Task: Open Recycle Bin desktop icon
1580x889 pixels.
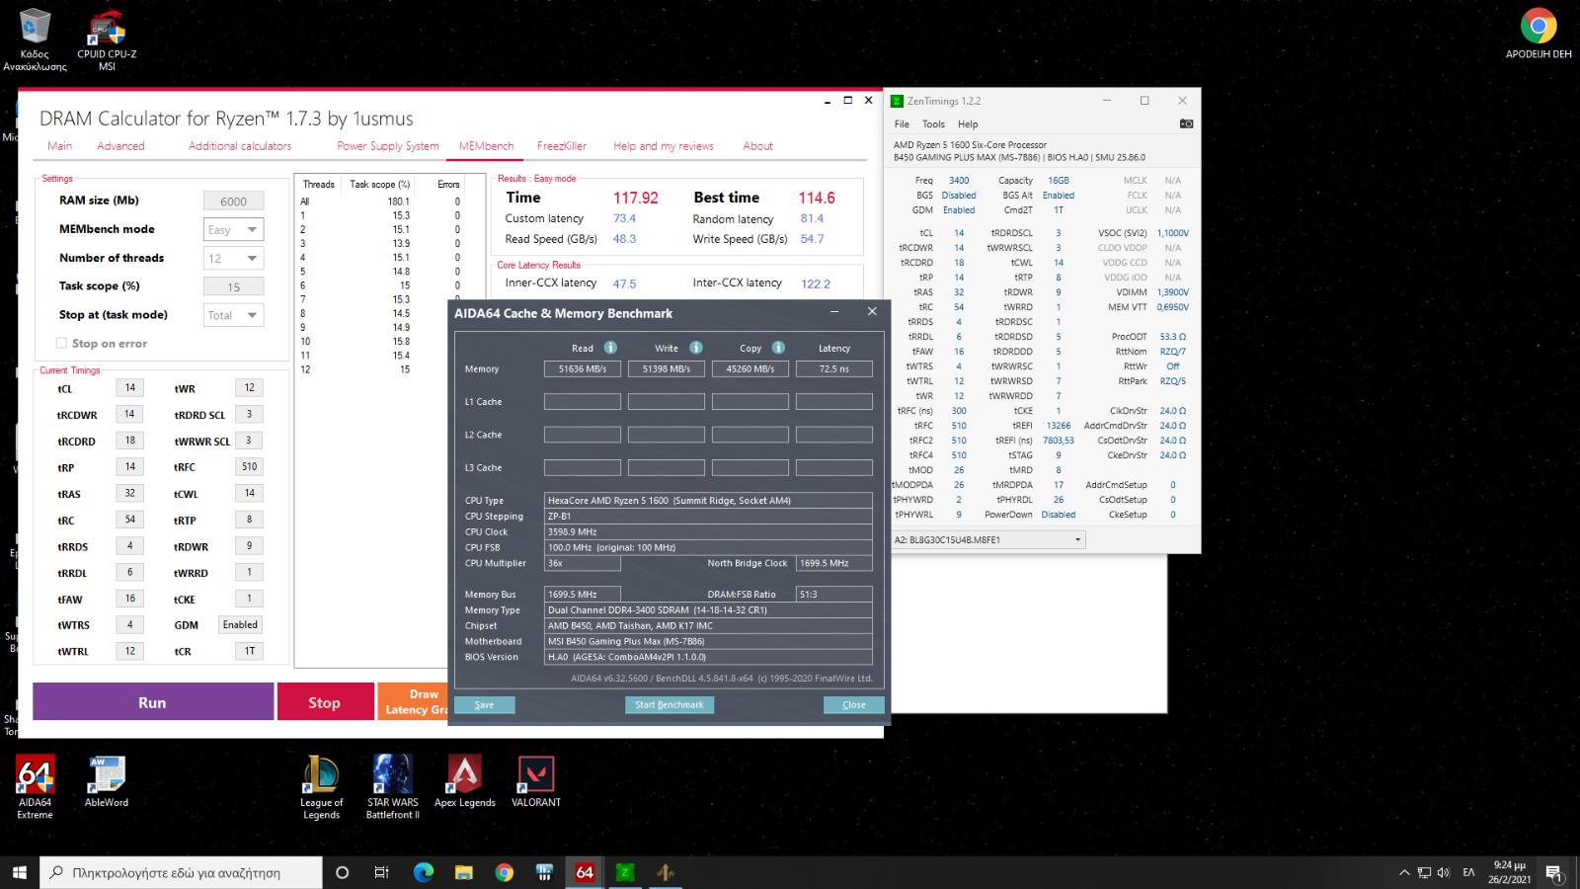Action: 35,40
